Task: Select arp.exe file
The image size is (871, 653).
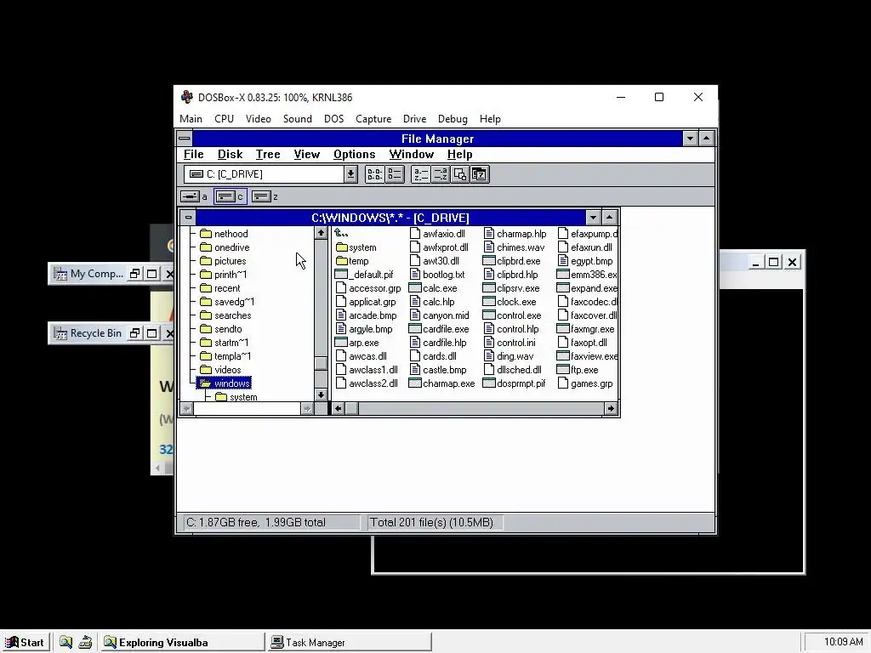Action: click(357, 343)
